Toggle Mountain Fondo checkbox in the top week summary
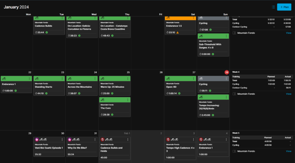 tap(234, 33)
